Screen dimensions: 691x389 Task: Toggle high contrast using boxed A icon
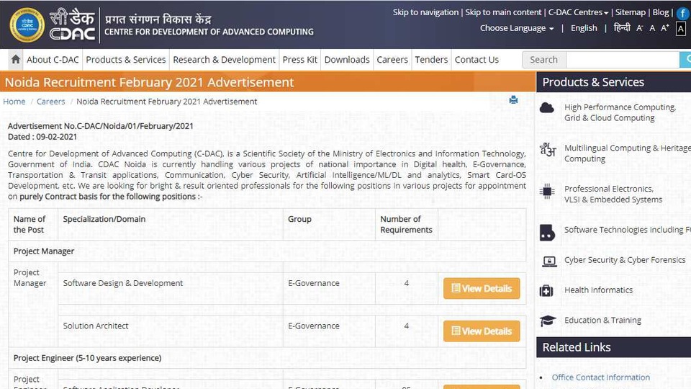tap(681, 29)
